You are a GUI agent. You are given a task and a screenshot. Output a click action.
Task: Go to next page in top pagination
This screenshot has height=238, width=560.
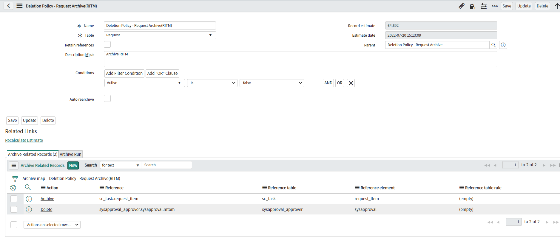pos(544,165)
